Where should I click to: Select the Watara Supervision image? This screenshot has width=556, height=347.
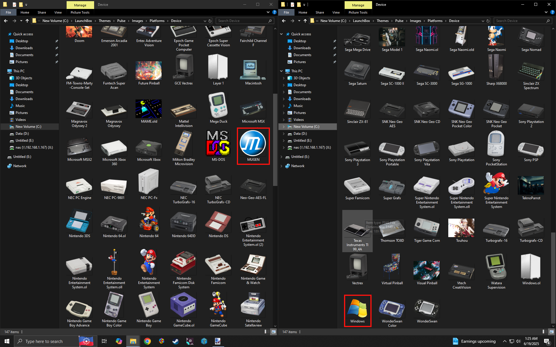pyautogui.click(x=496, y=272)
